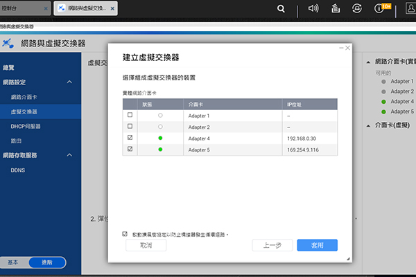Click Adapter 1 name in dialog table
Screen dimensions: 416x277
tap(199, 116)
